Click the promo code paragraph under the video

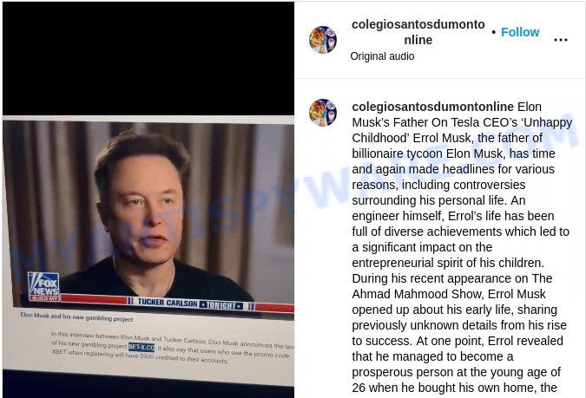click(172, 347)
